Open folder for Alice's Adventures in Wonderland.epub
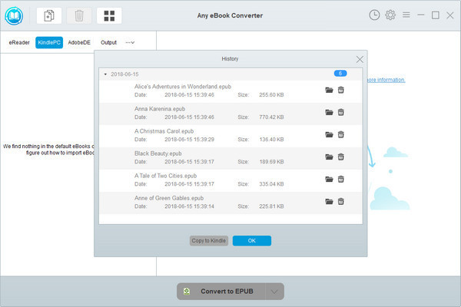The height and width of the screenshot is (307, 461). tap(329, 90)
